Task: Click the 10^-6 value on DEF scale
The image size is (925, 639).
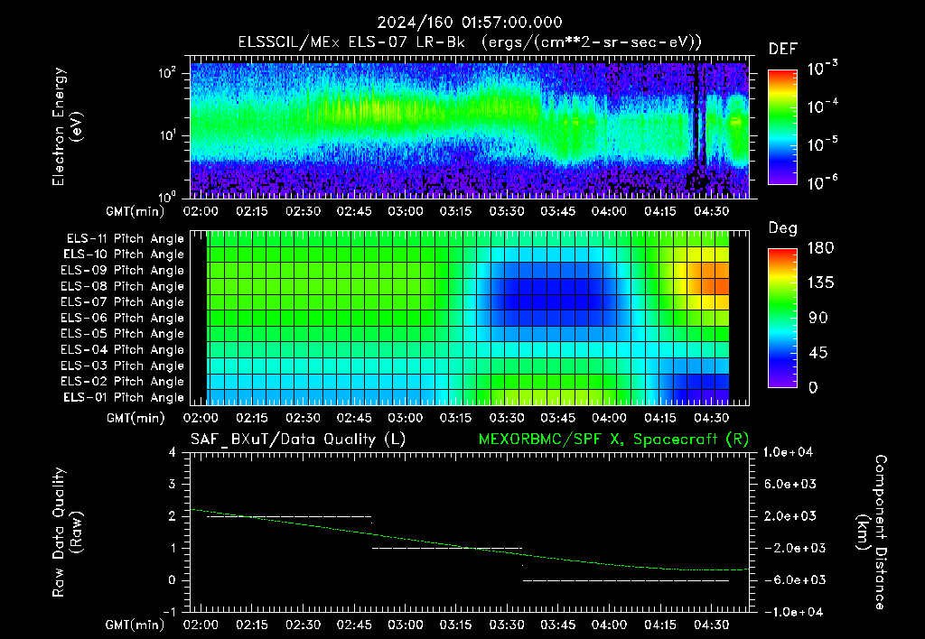Action: (x=822, y=182)
